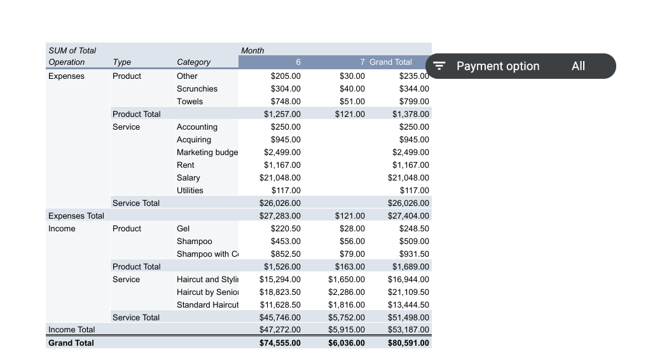Image resolution: width=669 pixels, height=354 pixels.
Task: Click the $80,591.00 overall grand total
Action: coord(408,343)
